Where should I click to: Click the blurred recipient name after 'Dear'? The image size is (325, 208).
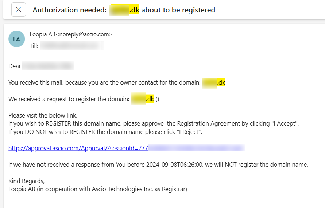pyautogui.click(x=48, y=66)
